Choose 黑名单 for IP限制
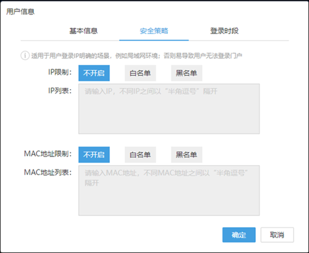The image size is (309, 253). tap(187, 73)
